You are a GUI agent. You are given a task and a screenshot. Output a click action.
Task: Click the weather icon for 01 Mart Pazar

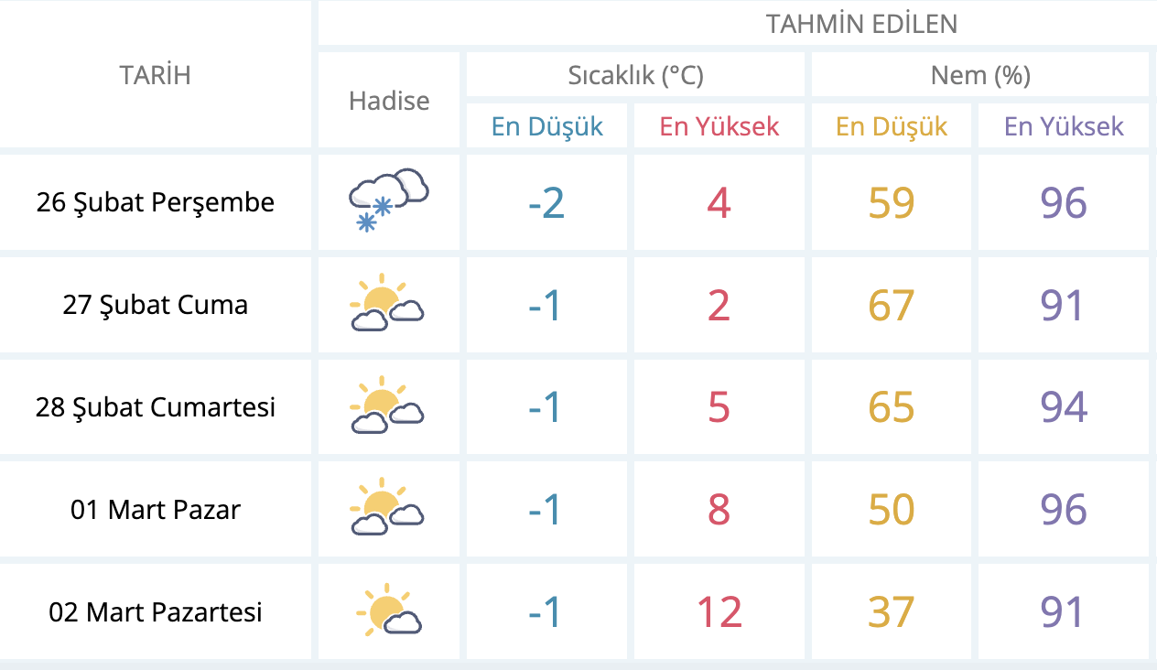(x=387, y=509)
